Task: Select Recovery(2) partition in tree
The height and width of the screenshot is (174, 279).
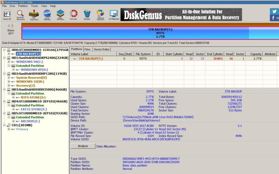Action: point(26,86)
